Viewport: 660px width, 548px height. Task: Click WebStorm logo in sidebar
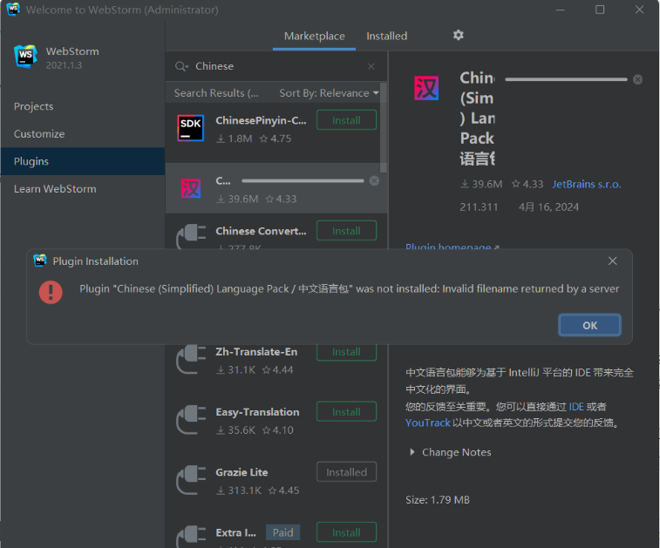click(x=25, y=57)
